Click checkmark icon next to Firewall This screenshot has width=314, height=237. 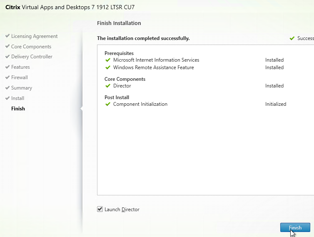point(7,77)
